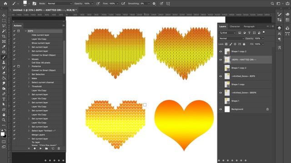Open the brush Mode dropdown
This screenshot has width=291, height=163.
[60, 4]
